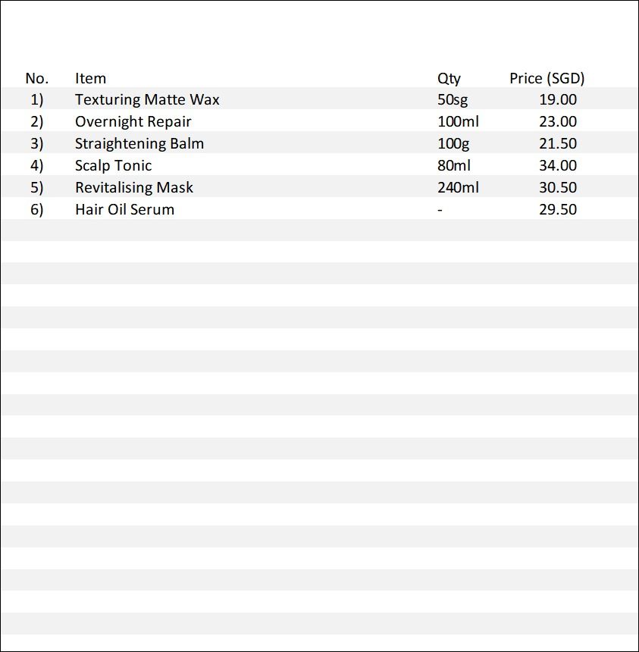This screenshot has width=639, height=652.
Task: Select row number "6)" cell
Action: pyautogui.click(x=37, y=209)
